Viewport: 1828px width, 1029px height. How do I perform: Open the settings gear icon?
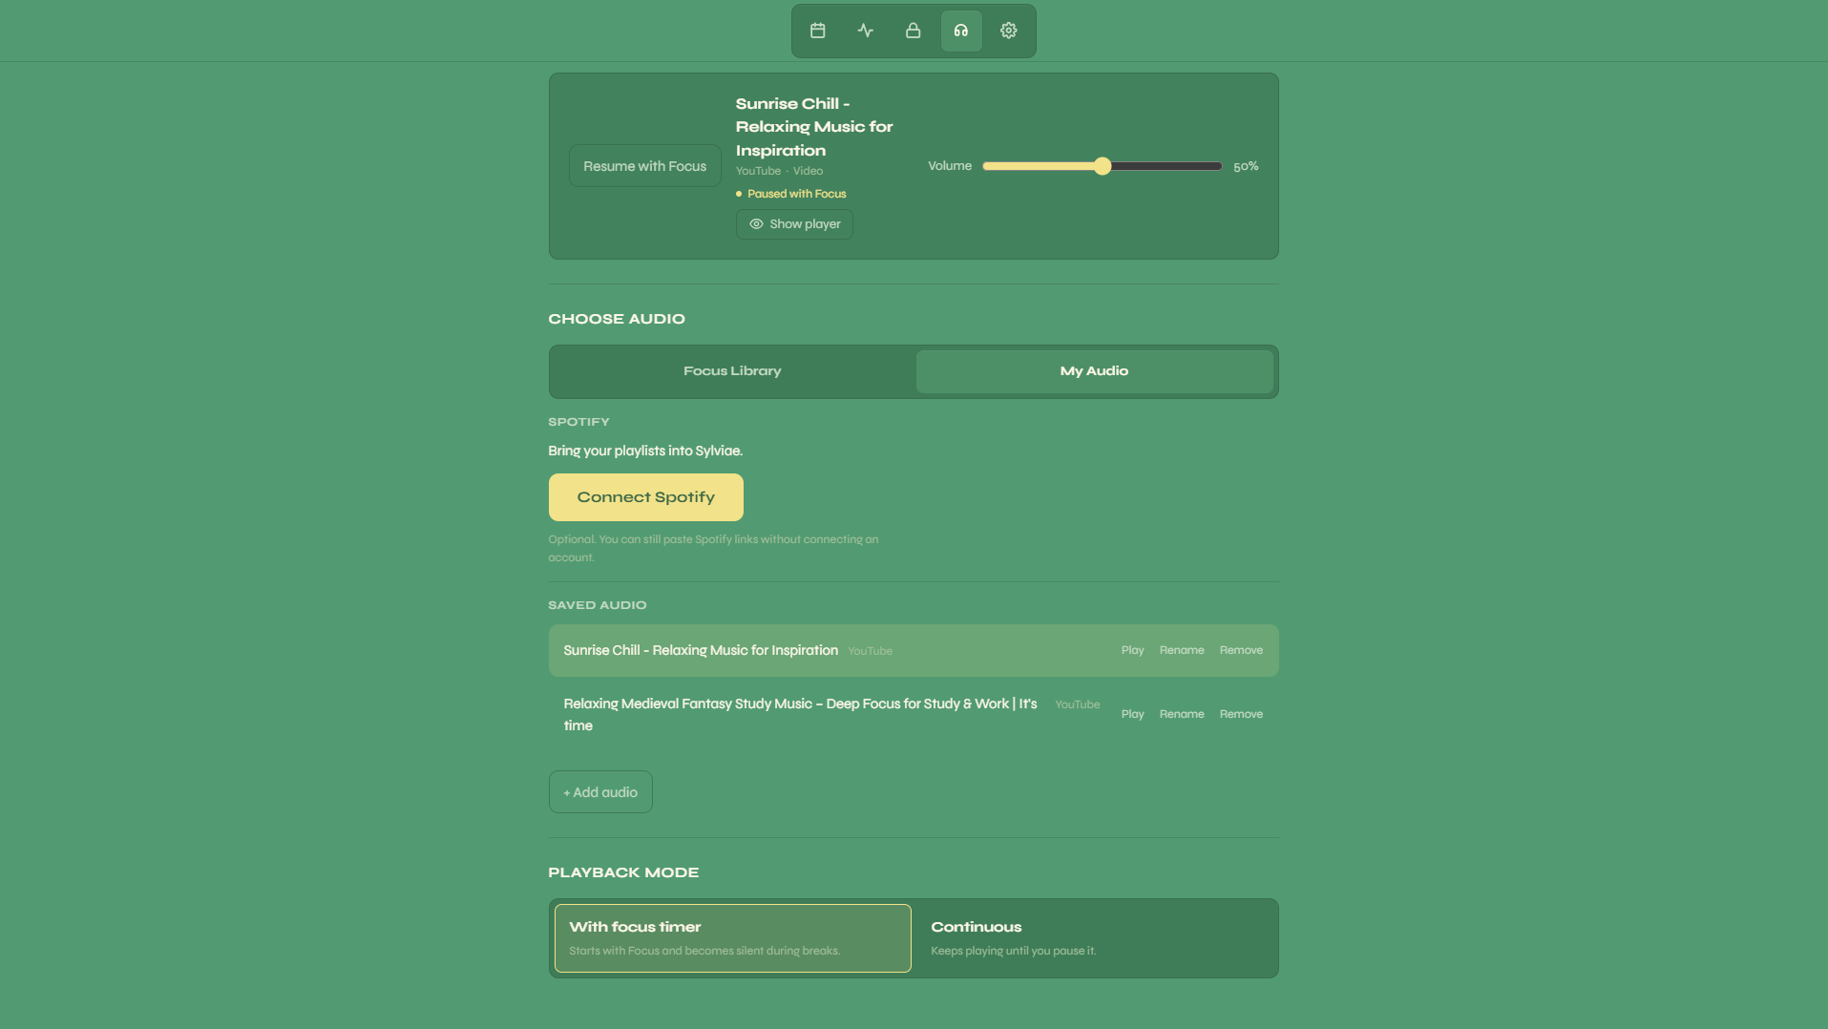1009,31
